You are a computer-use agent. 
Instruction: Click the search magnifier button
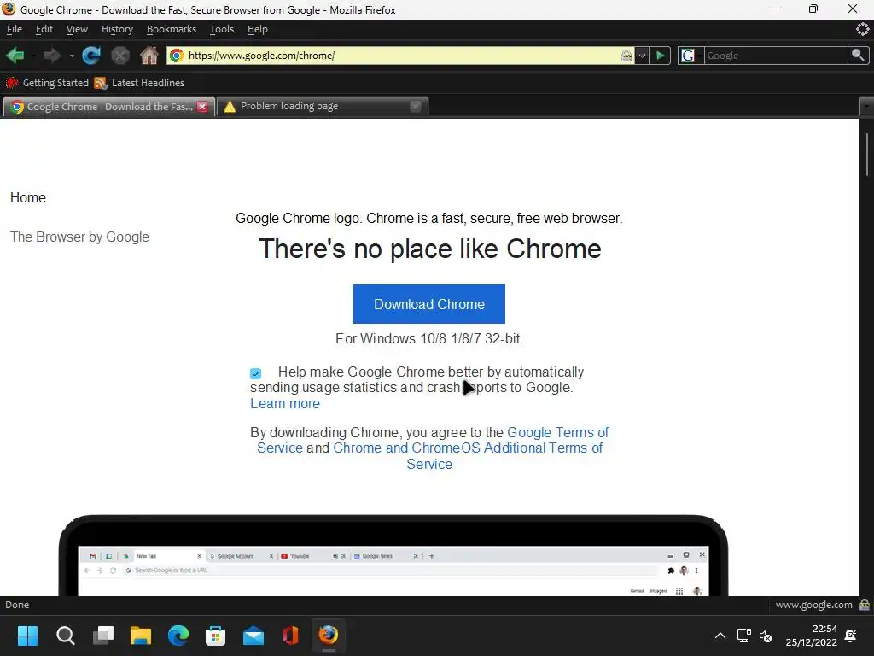(x=858, y=56)
